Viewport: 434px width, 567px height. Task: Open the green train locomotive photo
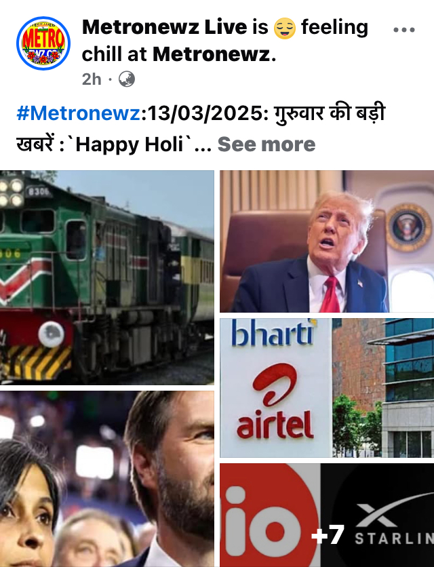coord(107,277)
